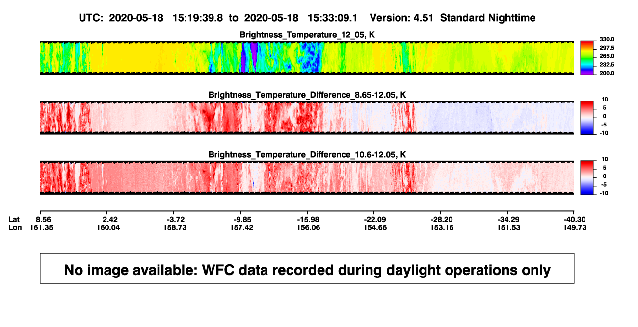Click latitude value -28.20

(441, 219)
